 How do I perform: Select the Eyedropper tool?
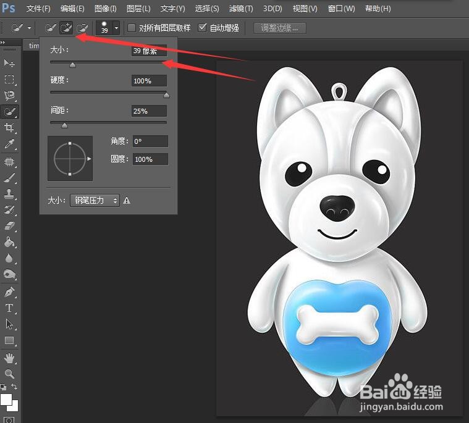click(x=9, y=144)
